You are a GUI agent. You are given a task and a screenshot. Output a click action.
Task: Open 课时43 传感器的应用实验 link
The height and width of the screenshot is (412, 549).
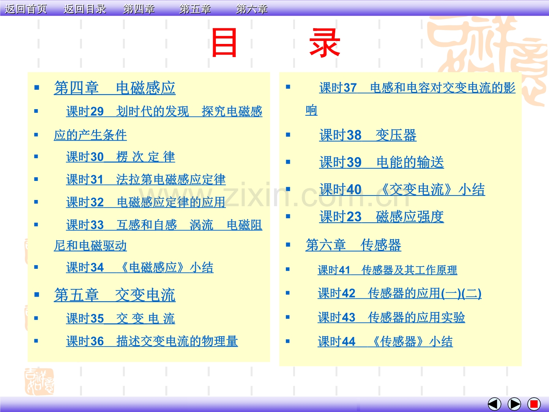tap(391, 317)
